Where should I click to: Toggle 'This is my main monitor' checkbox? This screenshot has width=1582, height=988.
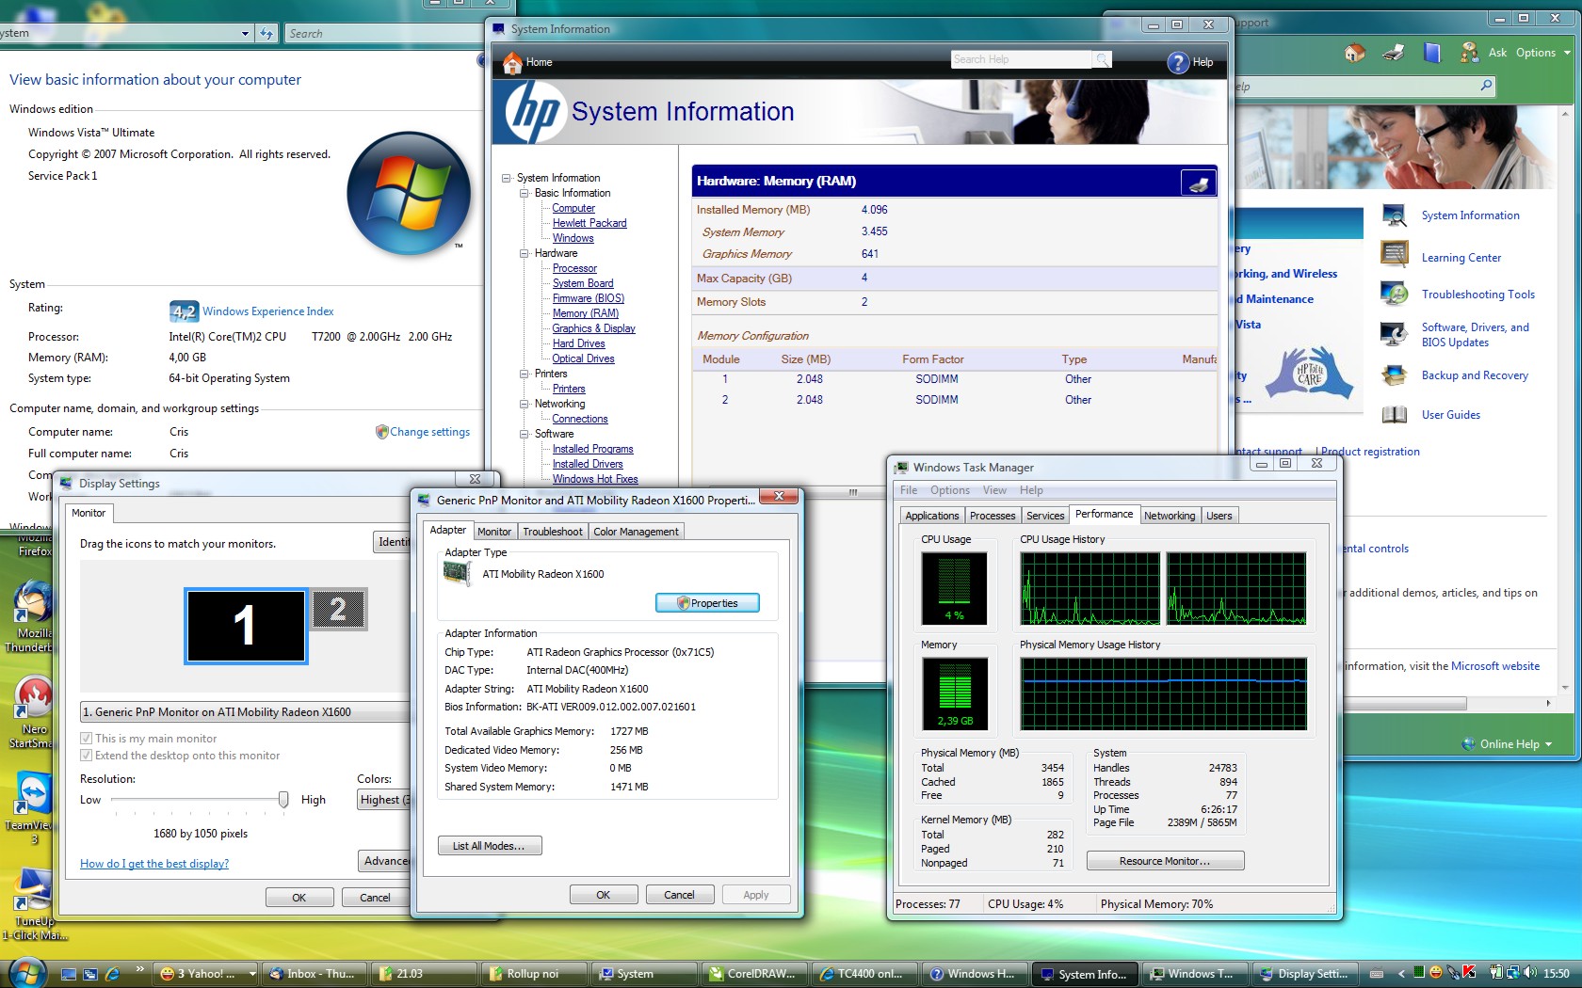tap(87, 739)
